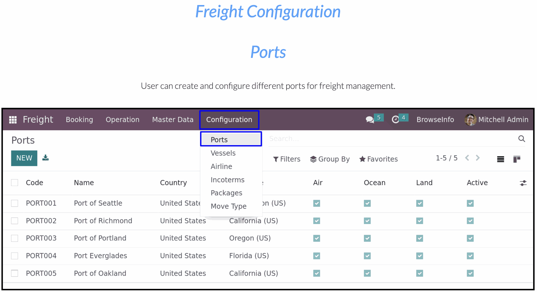
Task: Open the Favorites dropdown
Action: pyautogui.click(x=378, y=159)
